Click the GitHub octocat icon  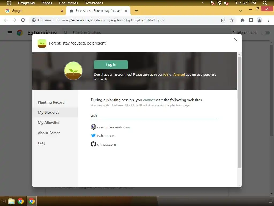[93, 144]
